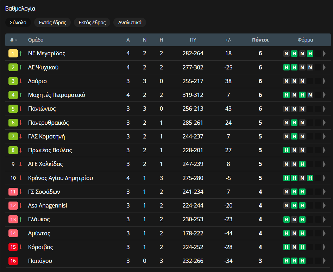Open the Γλάυκος team link
The height and width of the screenshot is (272, 333).
tap(39, 219)
